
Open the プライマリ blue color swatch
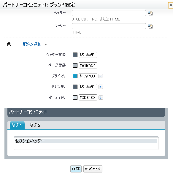[x=75, y=76]
